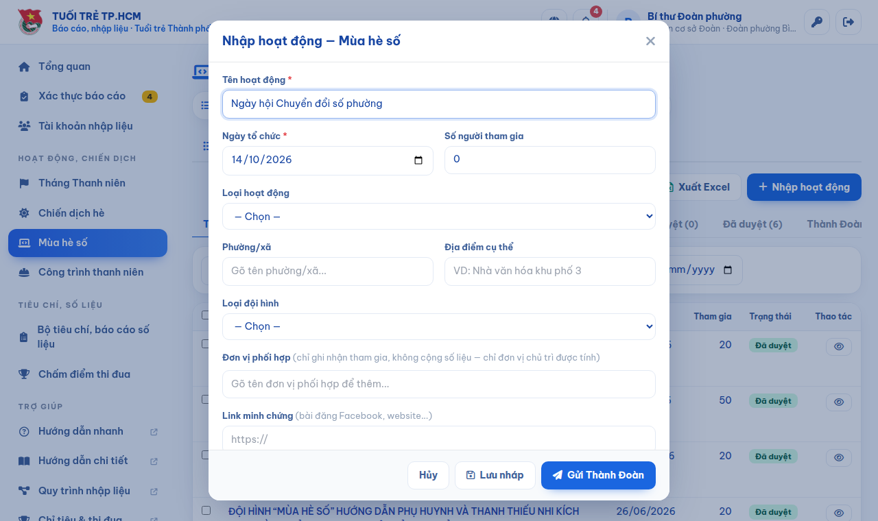Click the key icon in header
878x521 pixels.
point(816,22)
